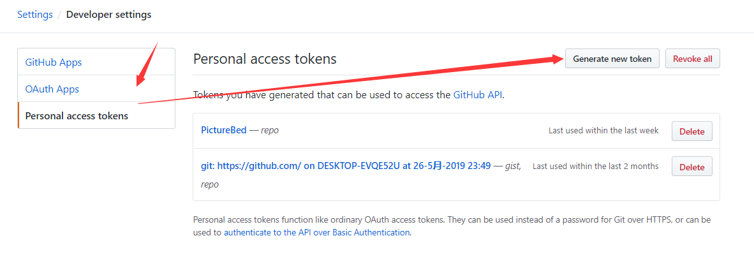
Task: Delete the DESKTOP-EVQE52U git token
Action: tap(691, 167)
